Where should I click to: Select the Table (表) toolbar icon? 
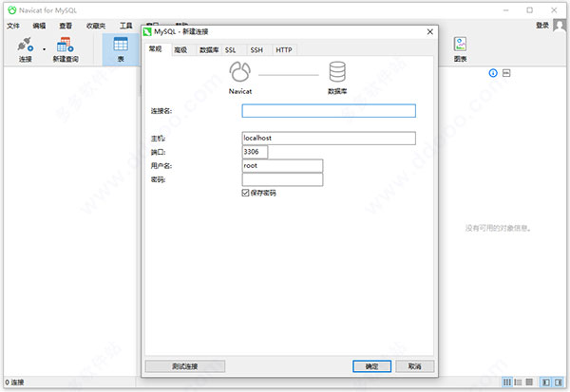click(121, 49)
